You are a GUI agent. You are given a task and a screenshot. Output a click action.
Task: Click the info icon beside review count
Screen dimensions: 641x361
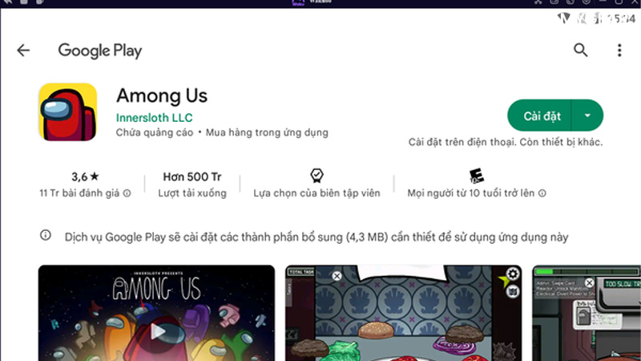pyautogui.click(x=127, y=193)
